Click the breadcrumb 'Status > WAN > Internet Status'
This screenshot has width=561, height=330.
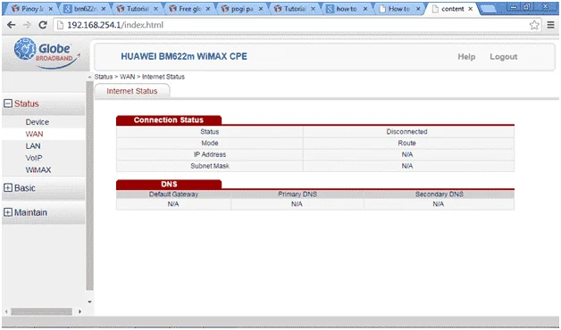point(139,77)
